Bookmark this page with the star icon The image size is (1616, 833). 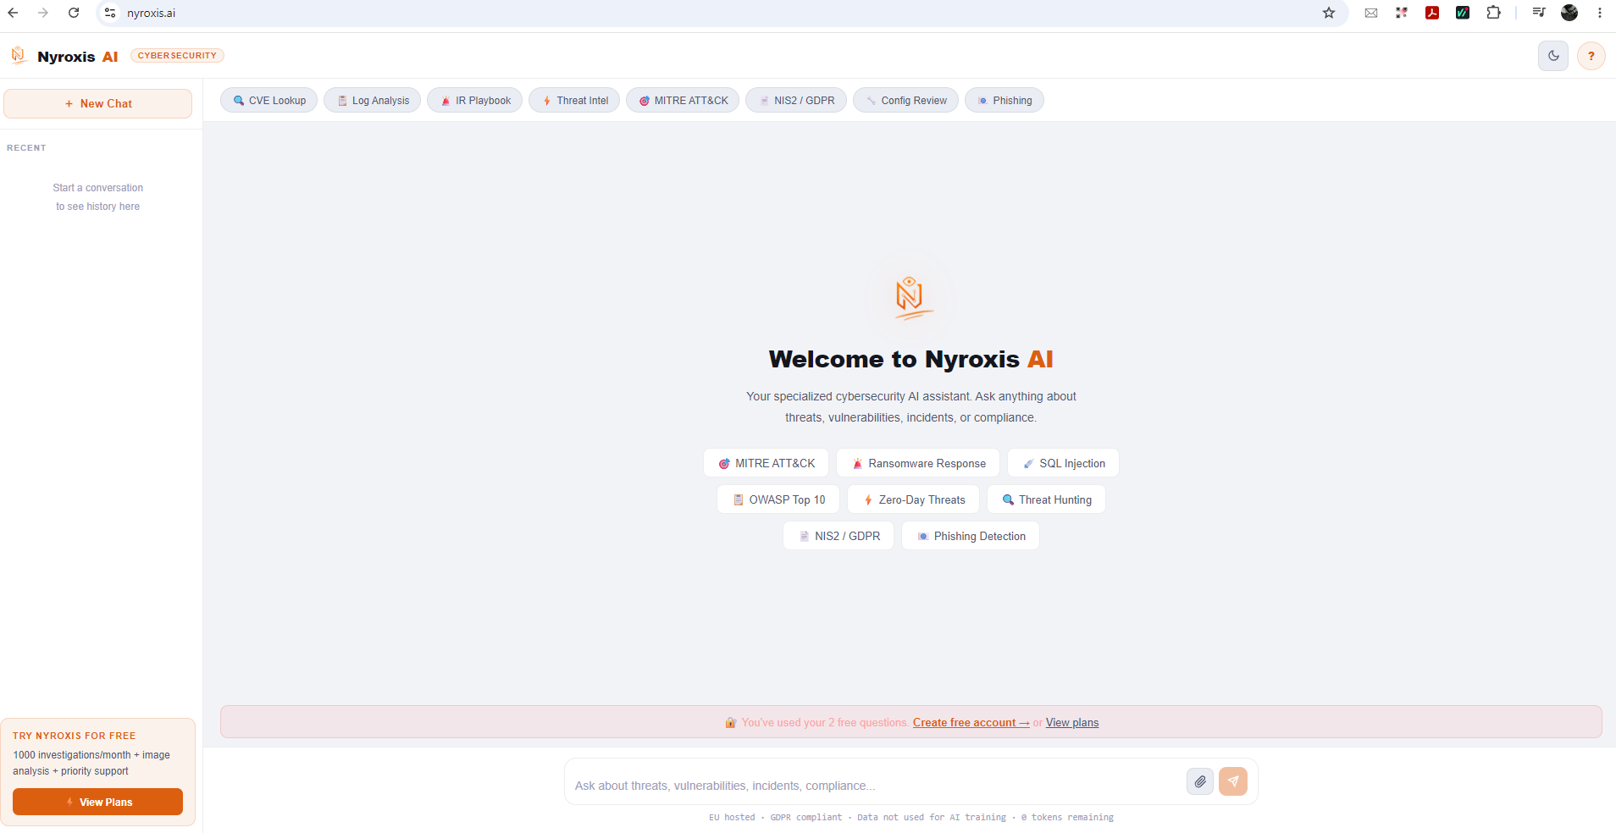[x=1329, y=13]
